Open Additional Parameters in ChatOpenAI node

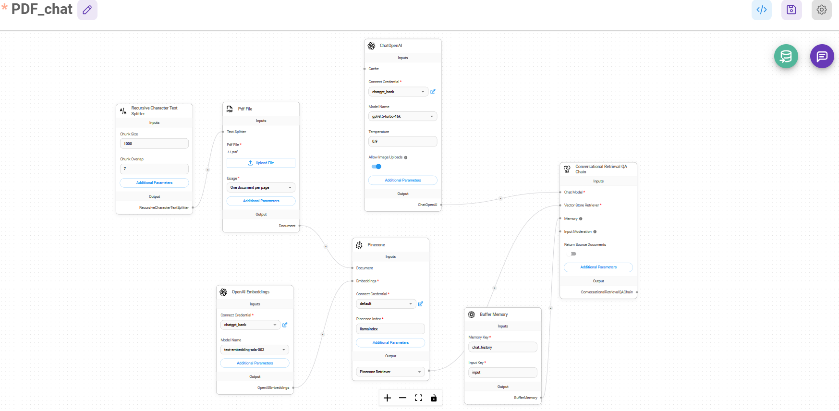pyautogui.click(x=402, y=180)
